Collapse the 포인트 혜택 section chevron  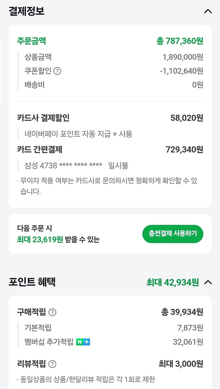coord(208,282)
